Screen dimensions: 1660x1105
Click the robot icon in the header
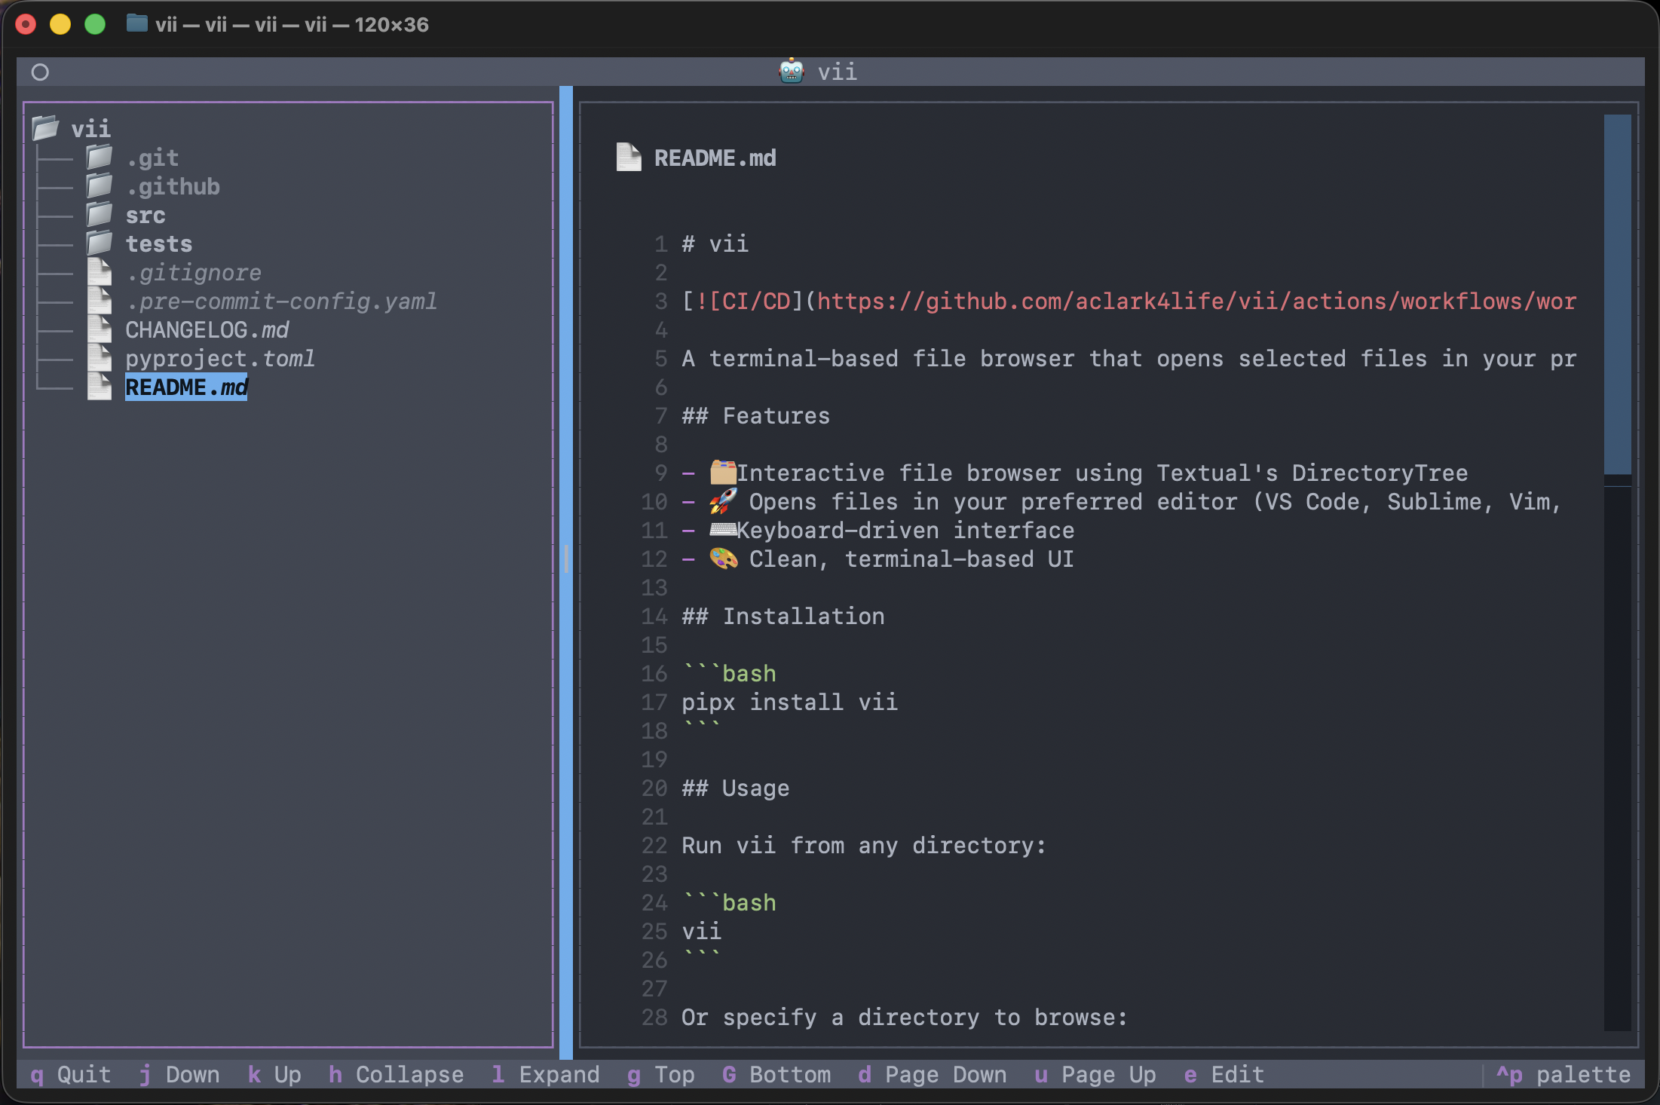pos(792,72)
